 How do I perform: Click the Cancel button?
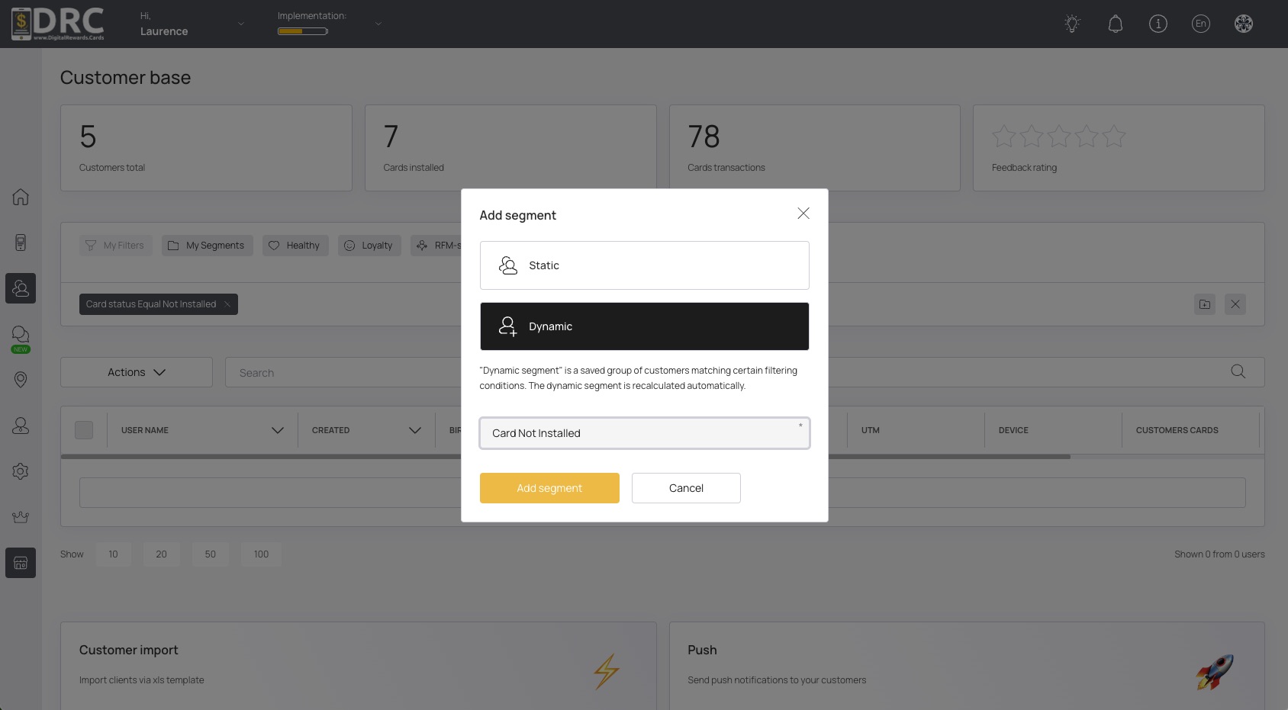(686, 488)
